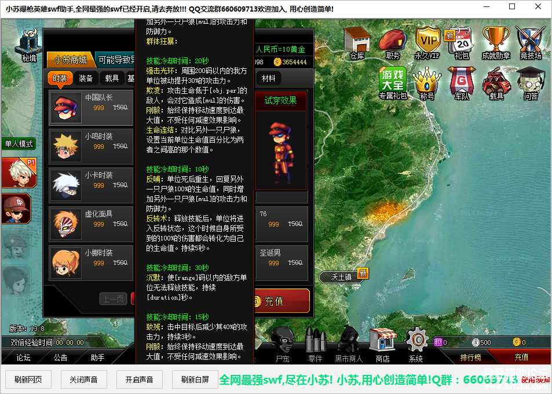The image size is (552, 394).
Task: Click the 小鸣时装 costume avatar
Action: point(66,147)
